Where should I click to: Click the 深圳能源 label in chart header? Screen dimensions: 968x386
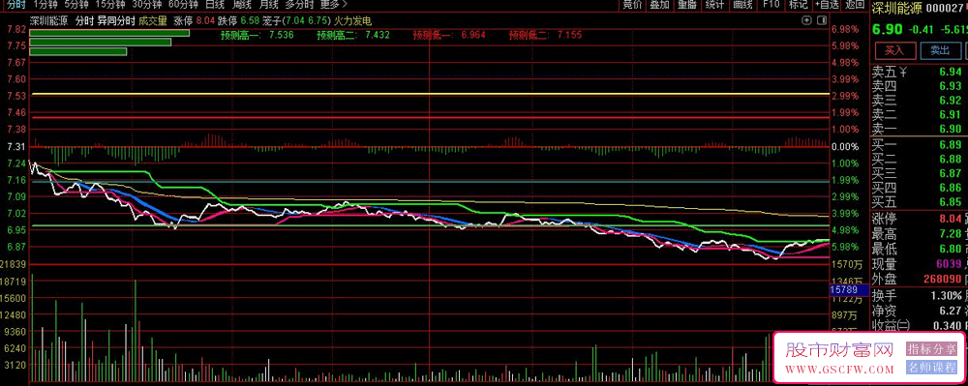pos(49,20)
